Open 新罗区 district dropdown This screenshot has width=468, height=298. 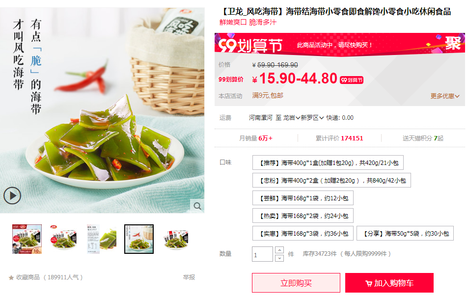[312, 118]
